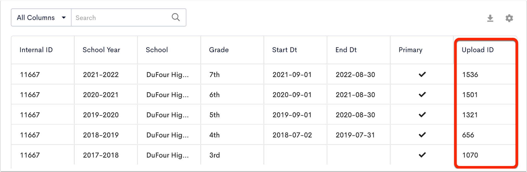Open table settings via the gear icon
This screenshot has height=172, width=527.
pos(509,18)
